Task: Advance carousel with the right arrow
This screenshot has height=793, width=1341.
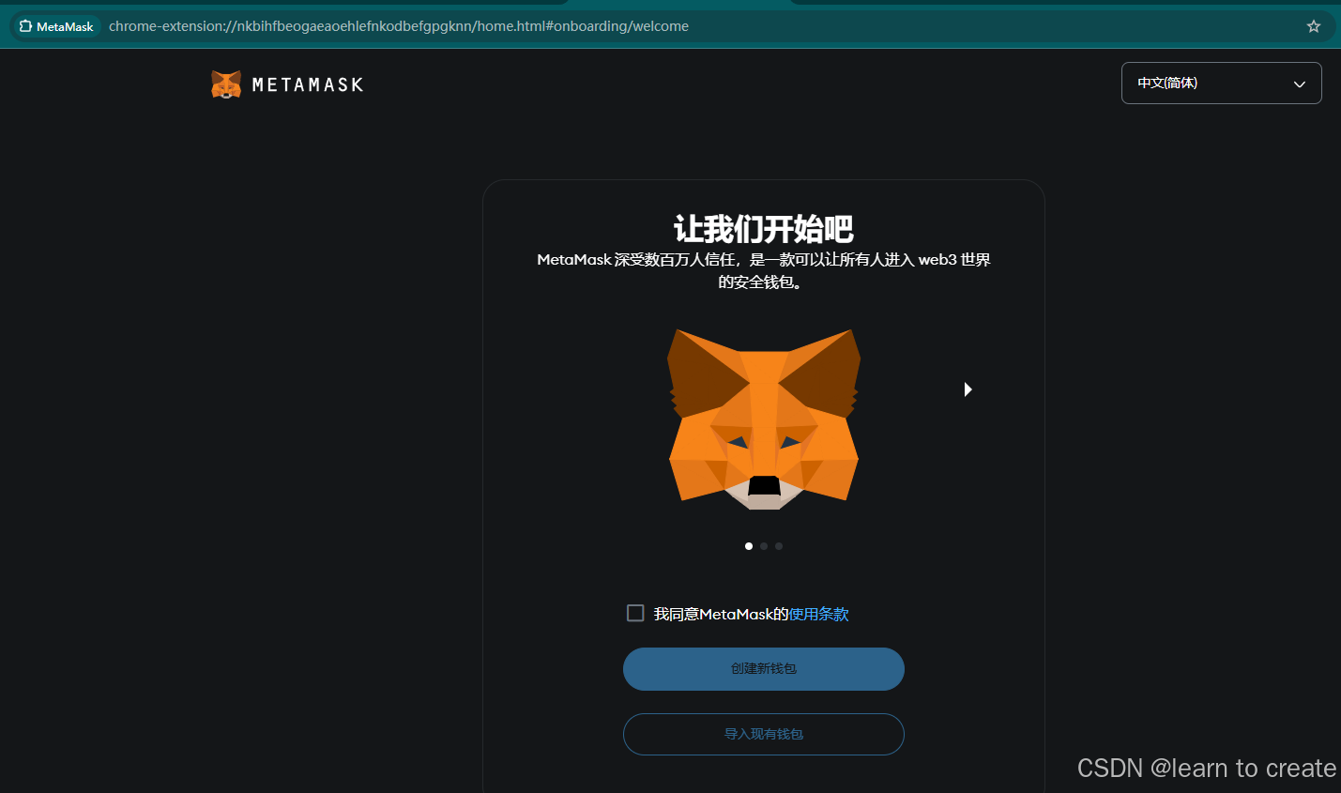Action: (968, 389)
